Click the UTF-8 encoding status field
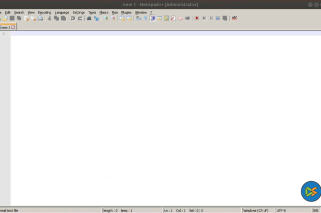Image resolution: width=321 pixels, height=213 pixels. click(281, 210)
